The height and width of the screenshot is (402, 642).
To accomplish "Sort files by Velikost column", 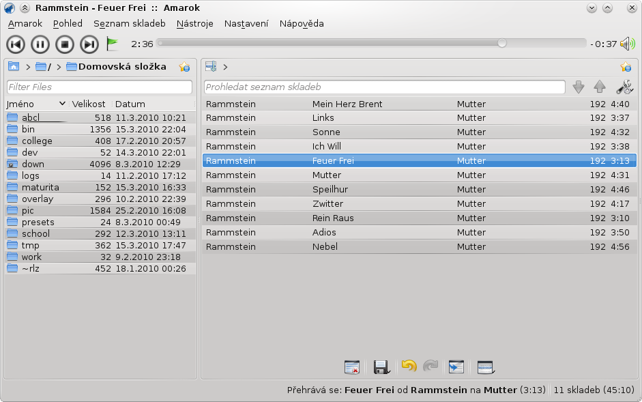I will [x=89, y=104].
